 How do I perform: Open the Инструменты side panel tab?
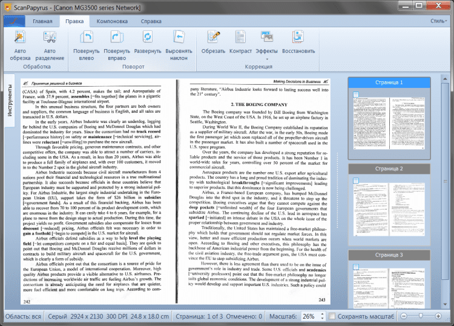[10, 101]
